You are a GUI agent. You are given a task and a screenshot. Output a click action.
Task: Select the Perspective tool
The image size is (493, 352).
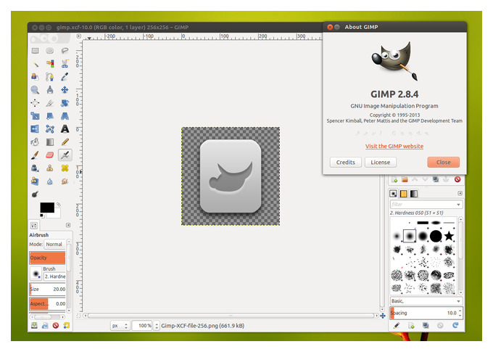pos(65,116)
